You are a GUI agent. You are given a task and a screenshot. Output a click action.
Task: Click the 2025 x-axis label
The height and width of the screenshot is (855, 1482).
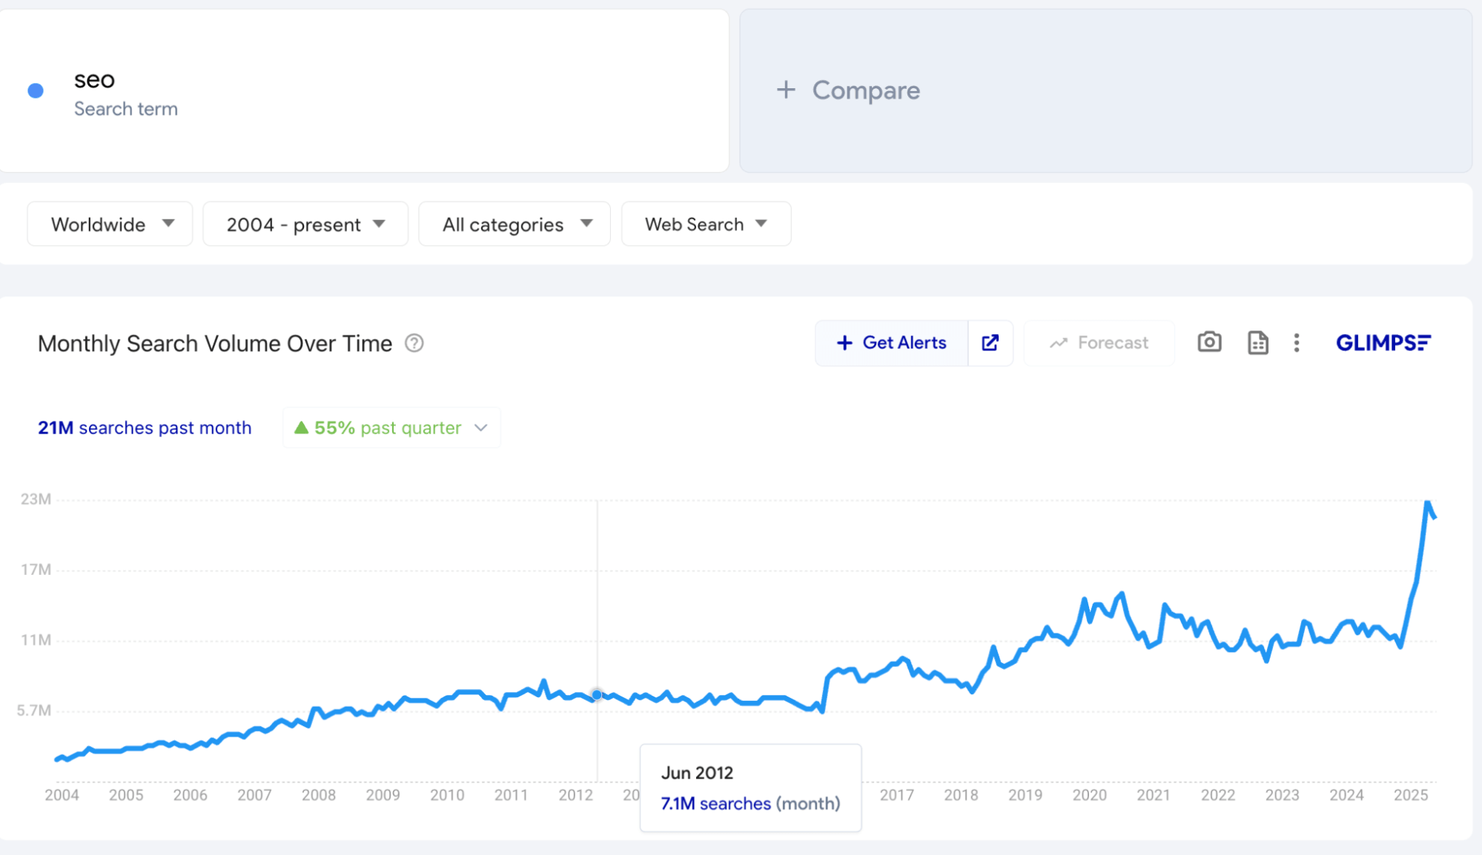[x=1411, y=795]
